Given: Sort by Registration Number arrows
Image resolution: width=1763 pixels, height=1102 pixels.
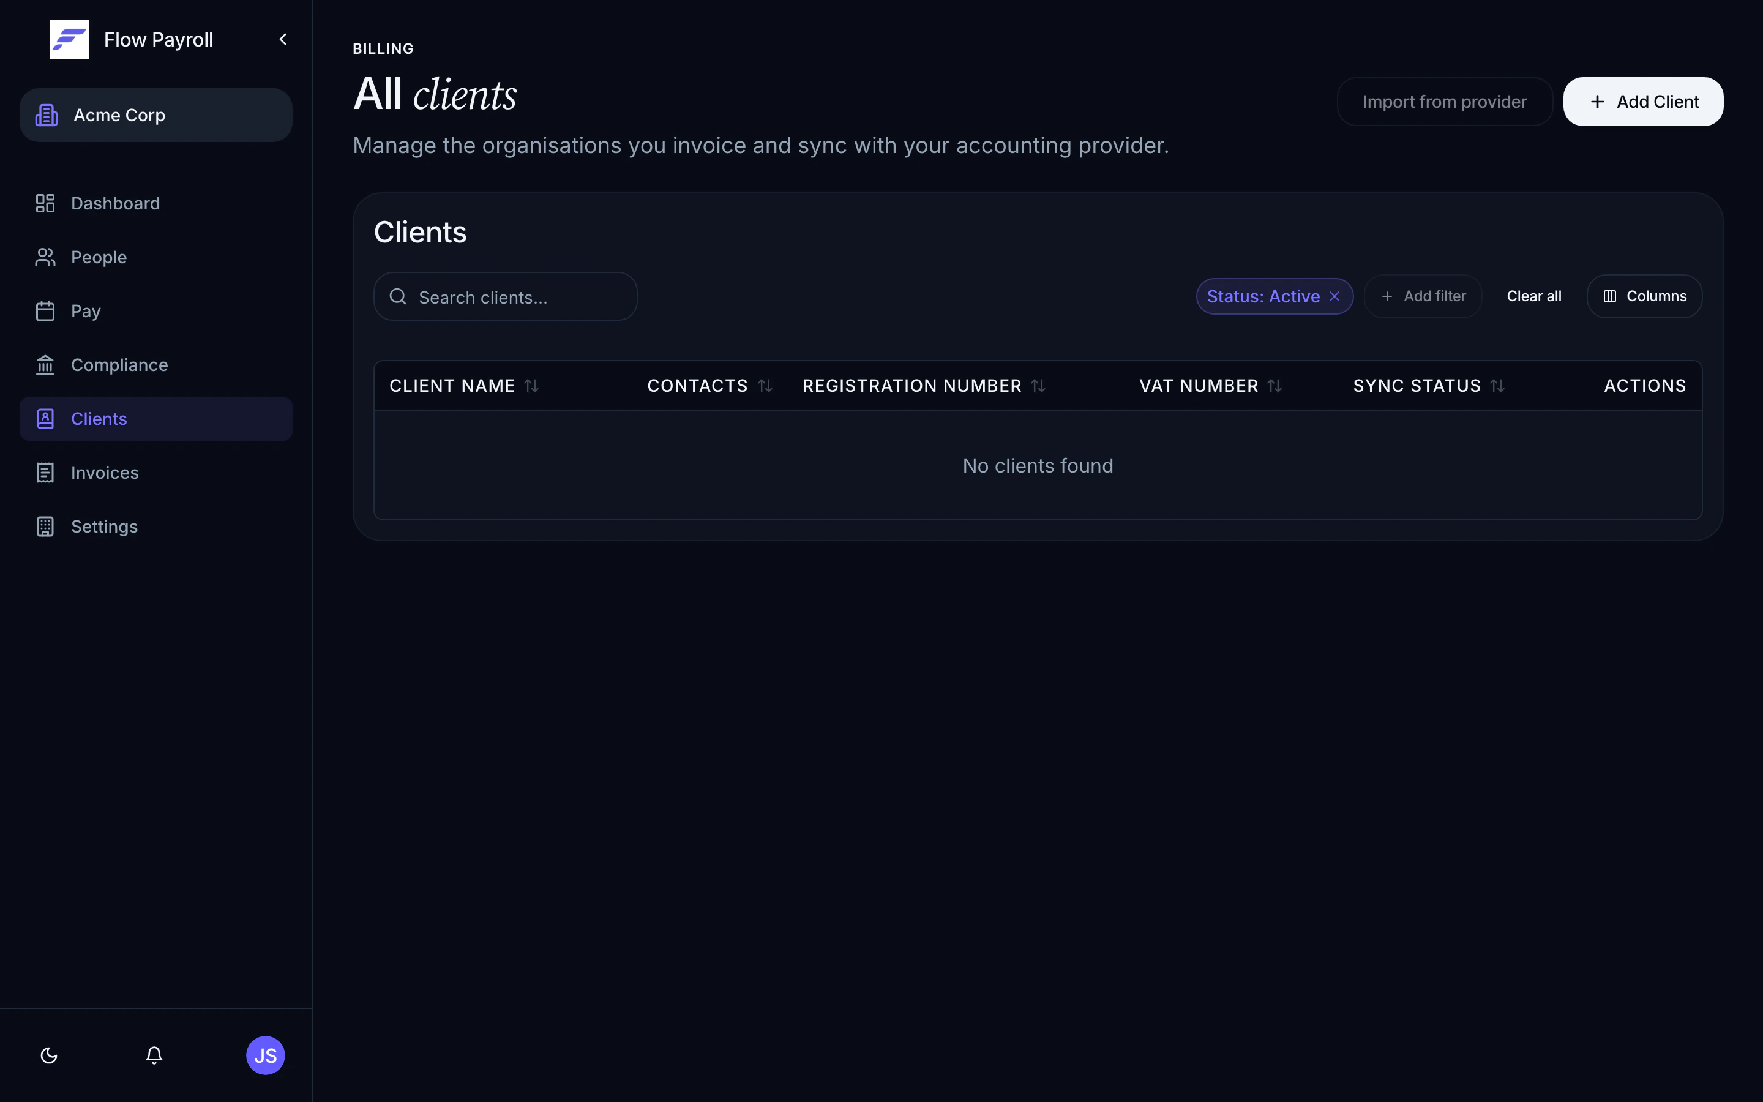Looking at the screenshot, I should point(1038,386).
